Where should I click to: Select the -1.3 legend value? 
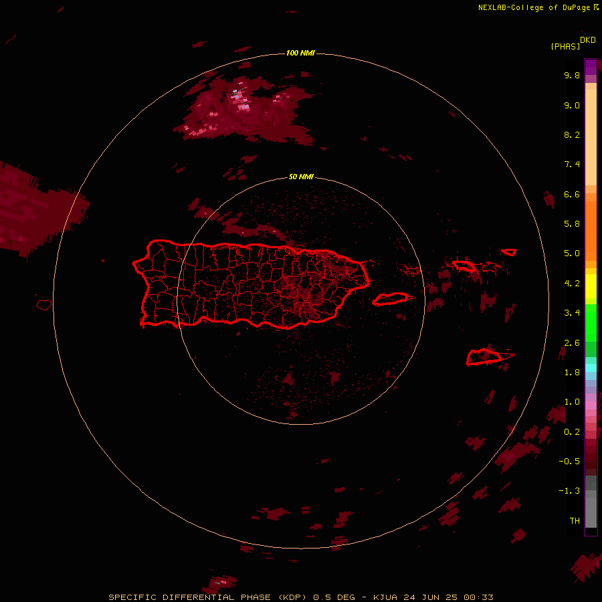pos(569,491)
